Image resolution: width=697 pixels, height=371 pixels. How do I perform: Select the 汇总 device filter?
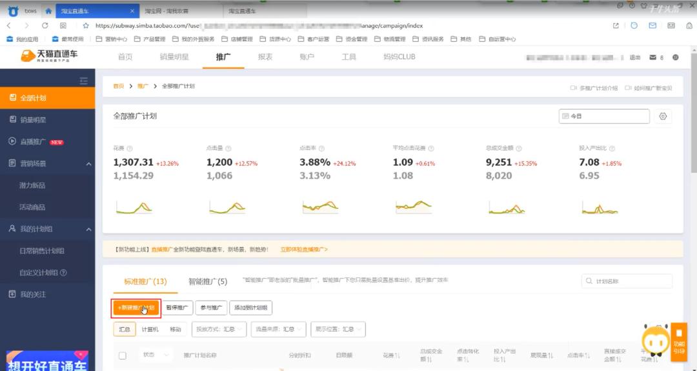125,329
